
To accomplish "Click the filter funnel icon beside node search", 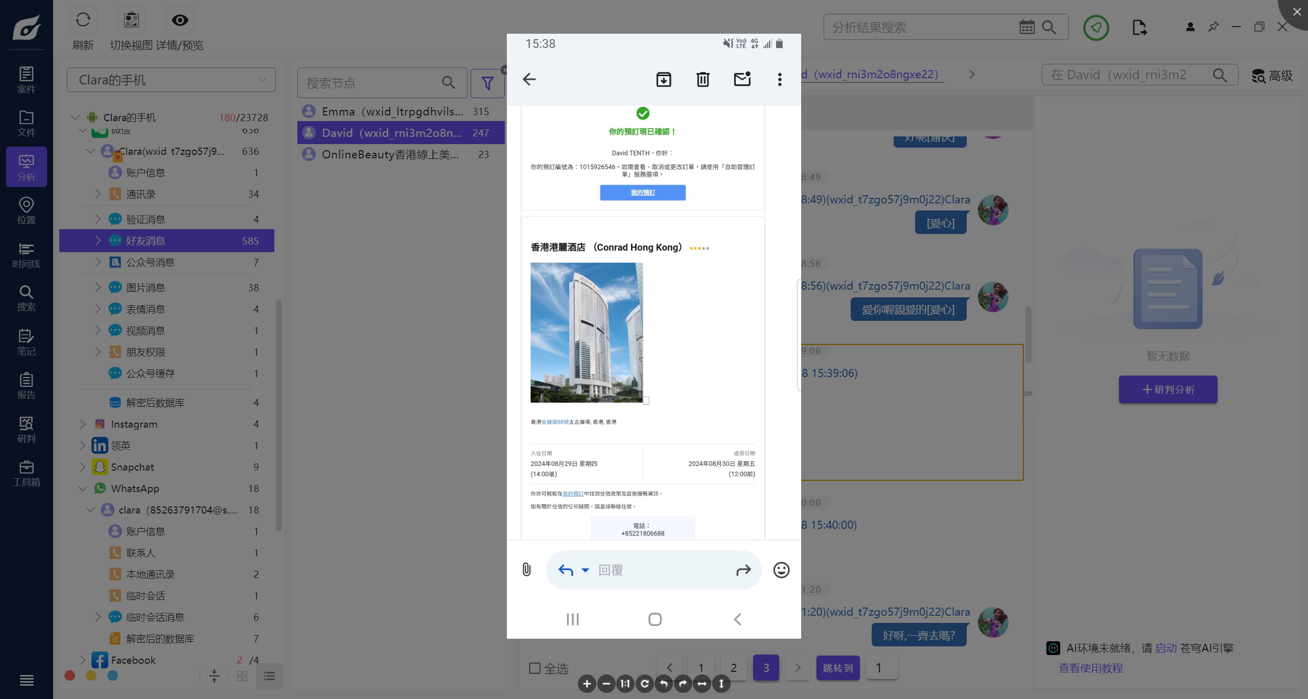I will (487, 83).
